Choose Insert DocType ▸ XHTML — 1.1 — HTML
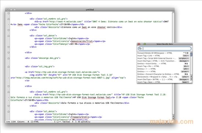The width and height of the screenshot is (202, 133). point(163,79)
